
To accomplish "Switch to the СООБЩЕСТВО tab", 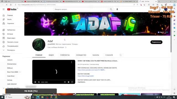I will click(81, 55).
